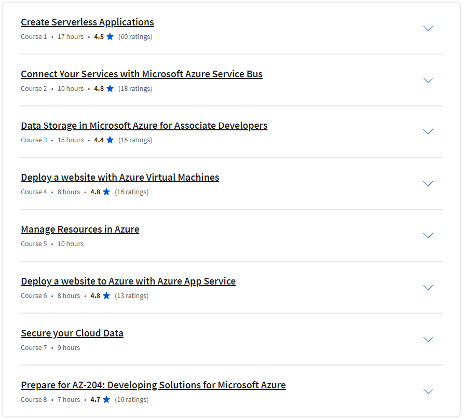Click the star icon in the Course 6 row
Screen dimensions: 465x419
coord(106,295)
